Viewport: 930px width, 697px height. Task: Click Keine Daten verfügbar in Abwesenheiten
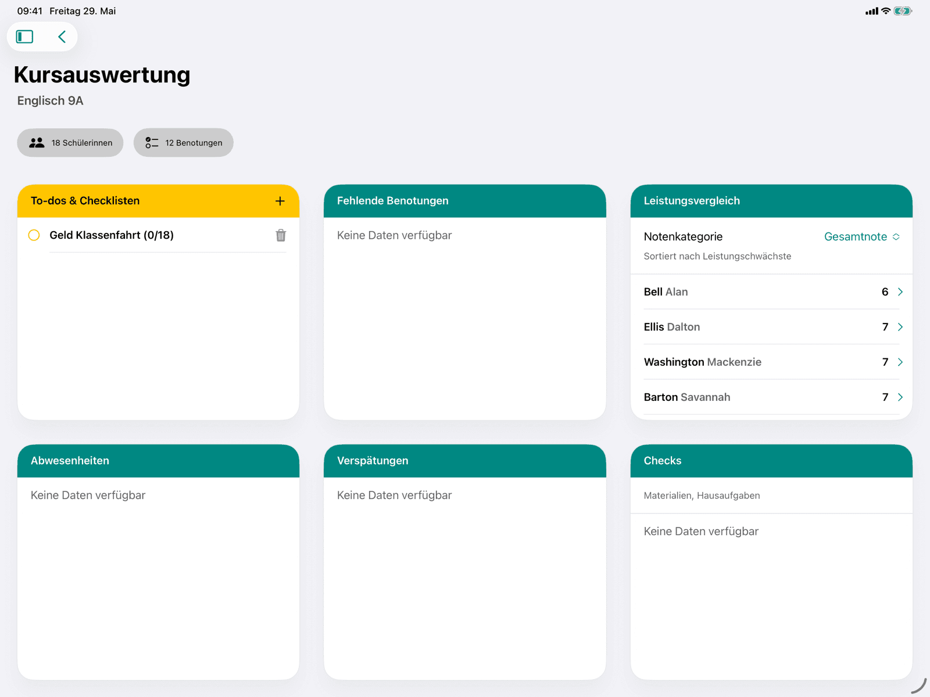click(x=88, y=495)
